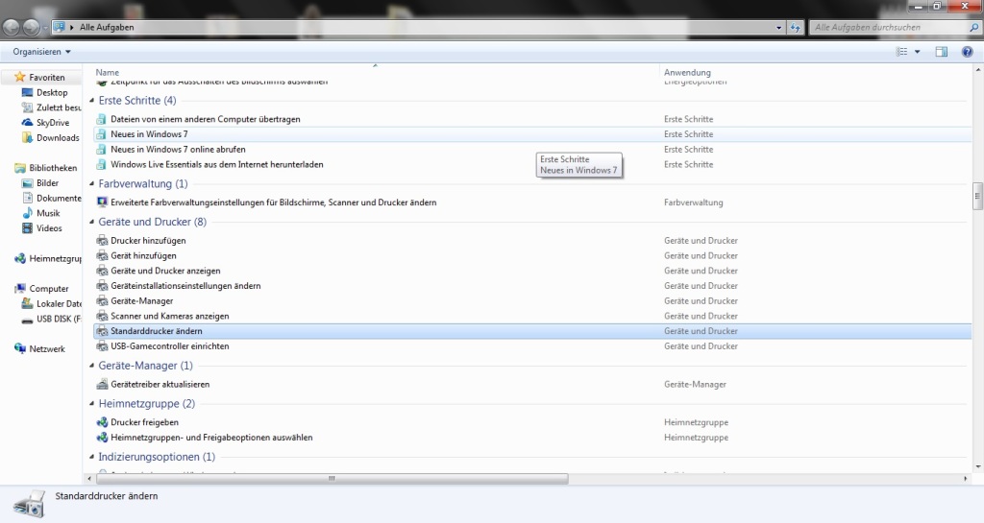The height and width of the screenshot is (523, 984).
Task: Collapse the Heimnetzgruppe group arrow
Action: click(x=93, y=404)
